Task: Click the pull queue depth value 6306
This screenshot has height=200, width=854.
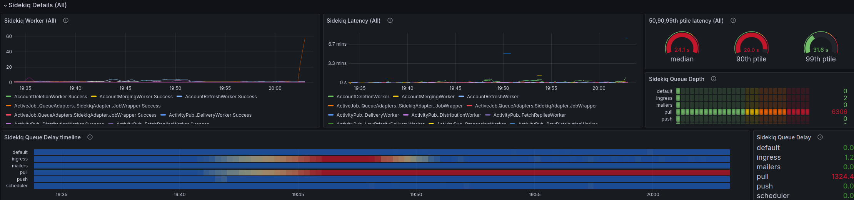Action: click(839, 112)
